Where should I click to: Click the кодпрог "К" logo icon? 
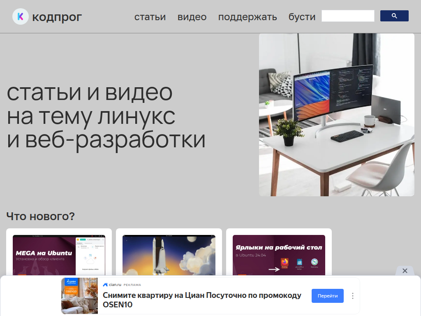click(x=21, y=16)
